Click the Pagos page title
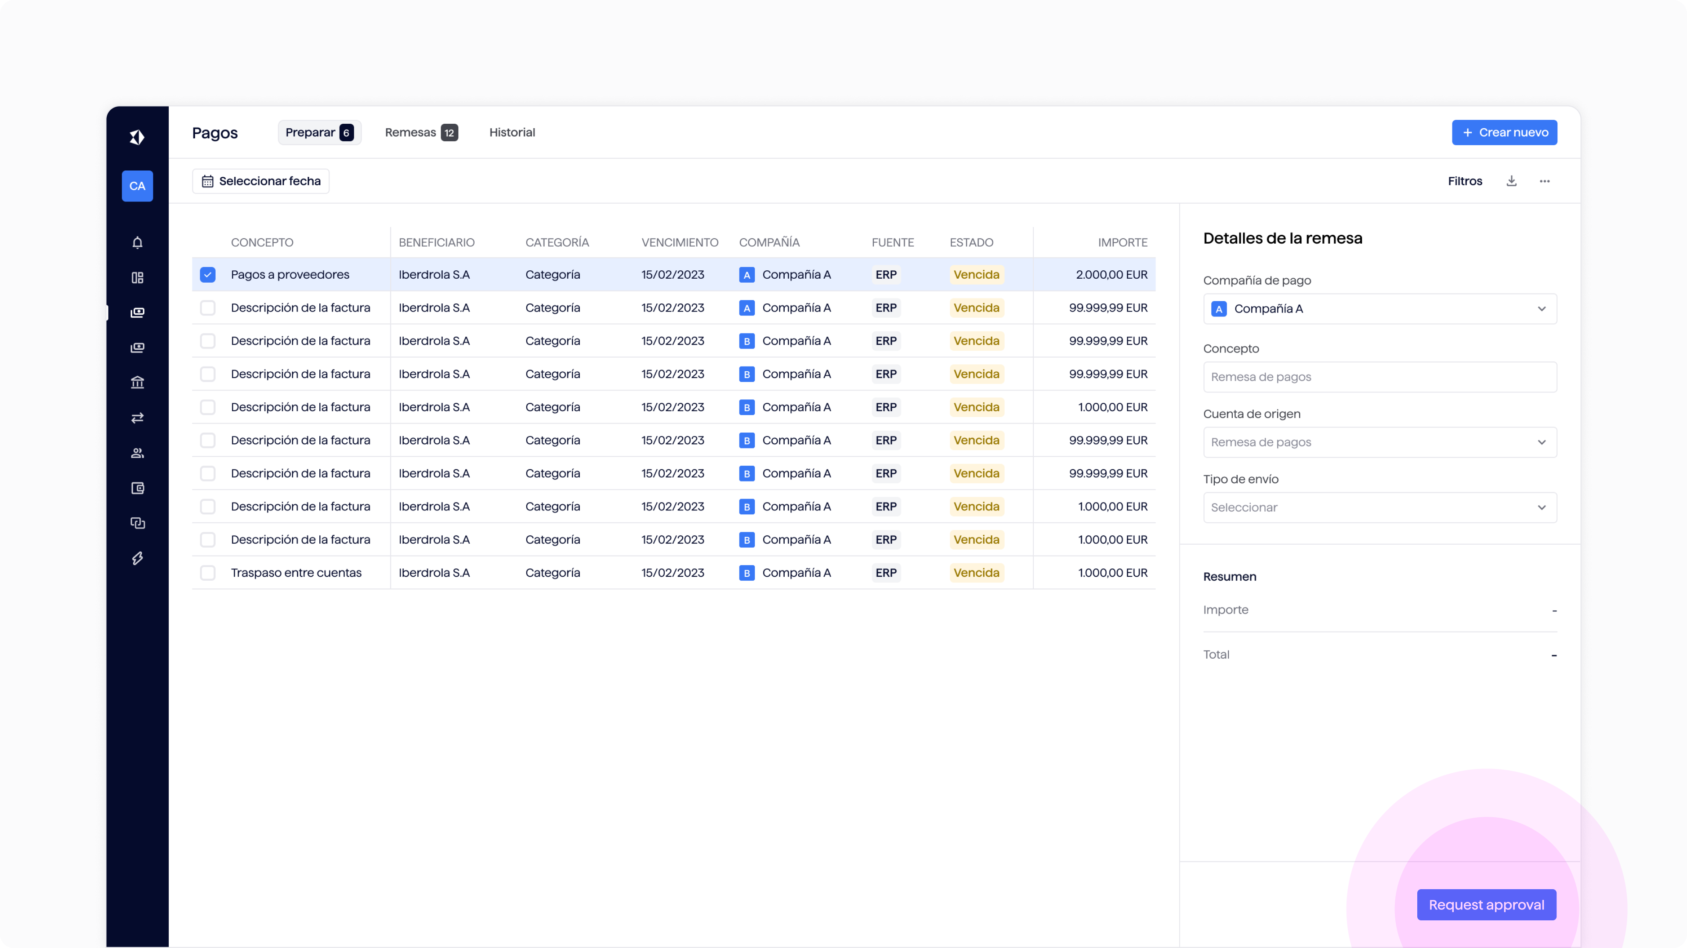Viewport: 1687px width, 948px height. pyautogui.click(x=215, y=133)
